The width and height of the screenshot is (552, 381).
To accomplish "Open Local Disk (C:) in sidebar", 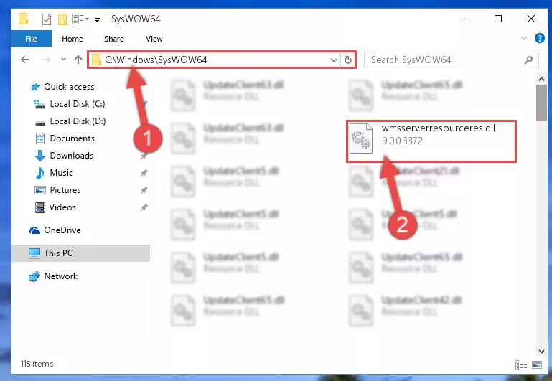I will click(78, 104).
